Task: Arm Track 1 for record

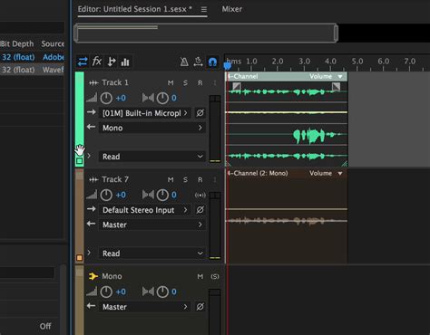Action: (200, 82)
